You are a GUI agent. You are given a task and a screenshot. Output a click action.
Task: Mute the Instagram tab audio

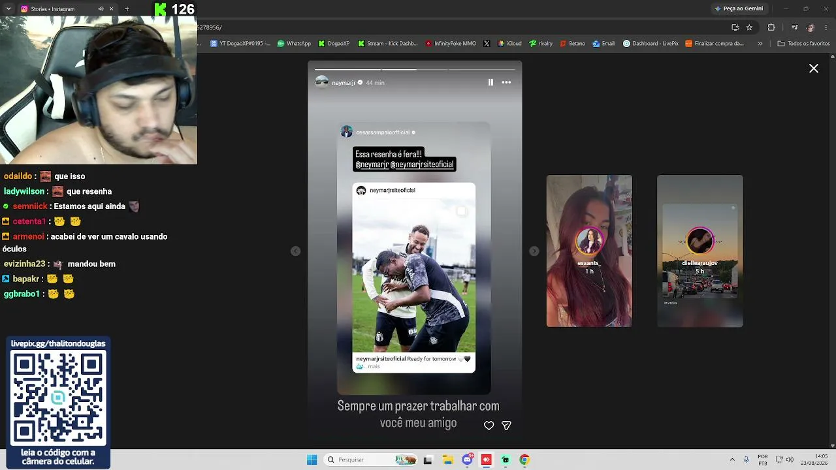[x=101, y=9]
